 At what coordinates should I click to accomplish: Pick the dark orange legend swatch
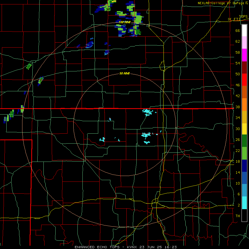click(244, 92)
